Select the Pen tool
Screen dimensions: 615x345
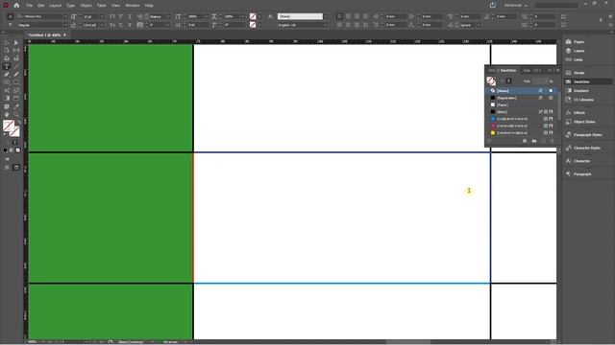tap(7, 75)
